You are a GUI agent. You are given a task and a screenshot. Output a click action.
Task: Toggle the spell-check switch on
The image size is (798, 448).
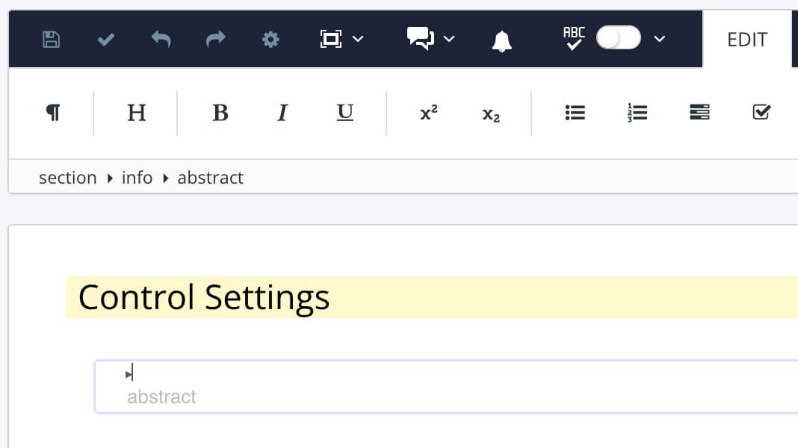(x=618, y=37)
